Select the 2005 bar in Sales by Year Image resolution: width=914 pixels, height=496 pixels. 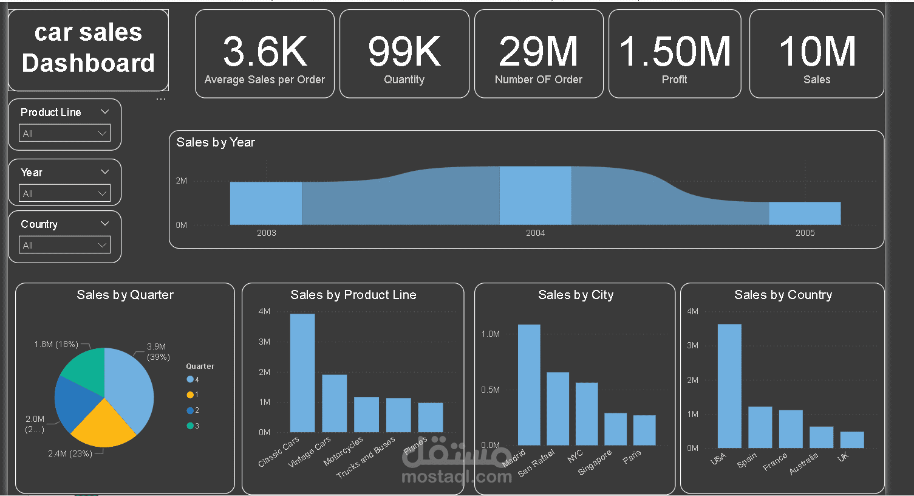[x=805, y=213]
